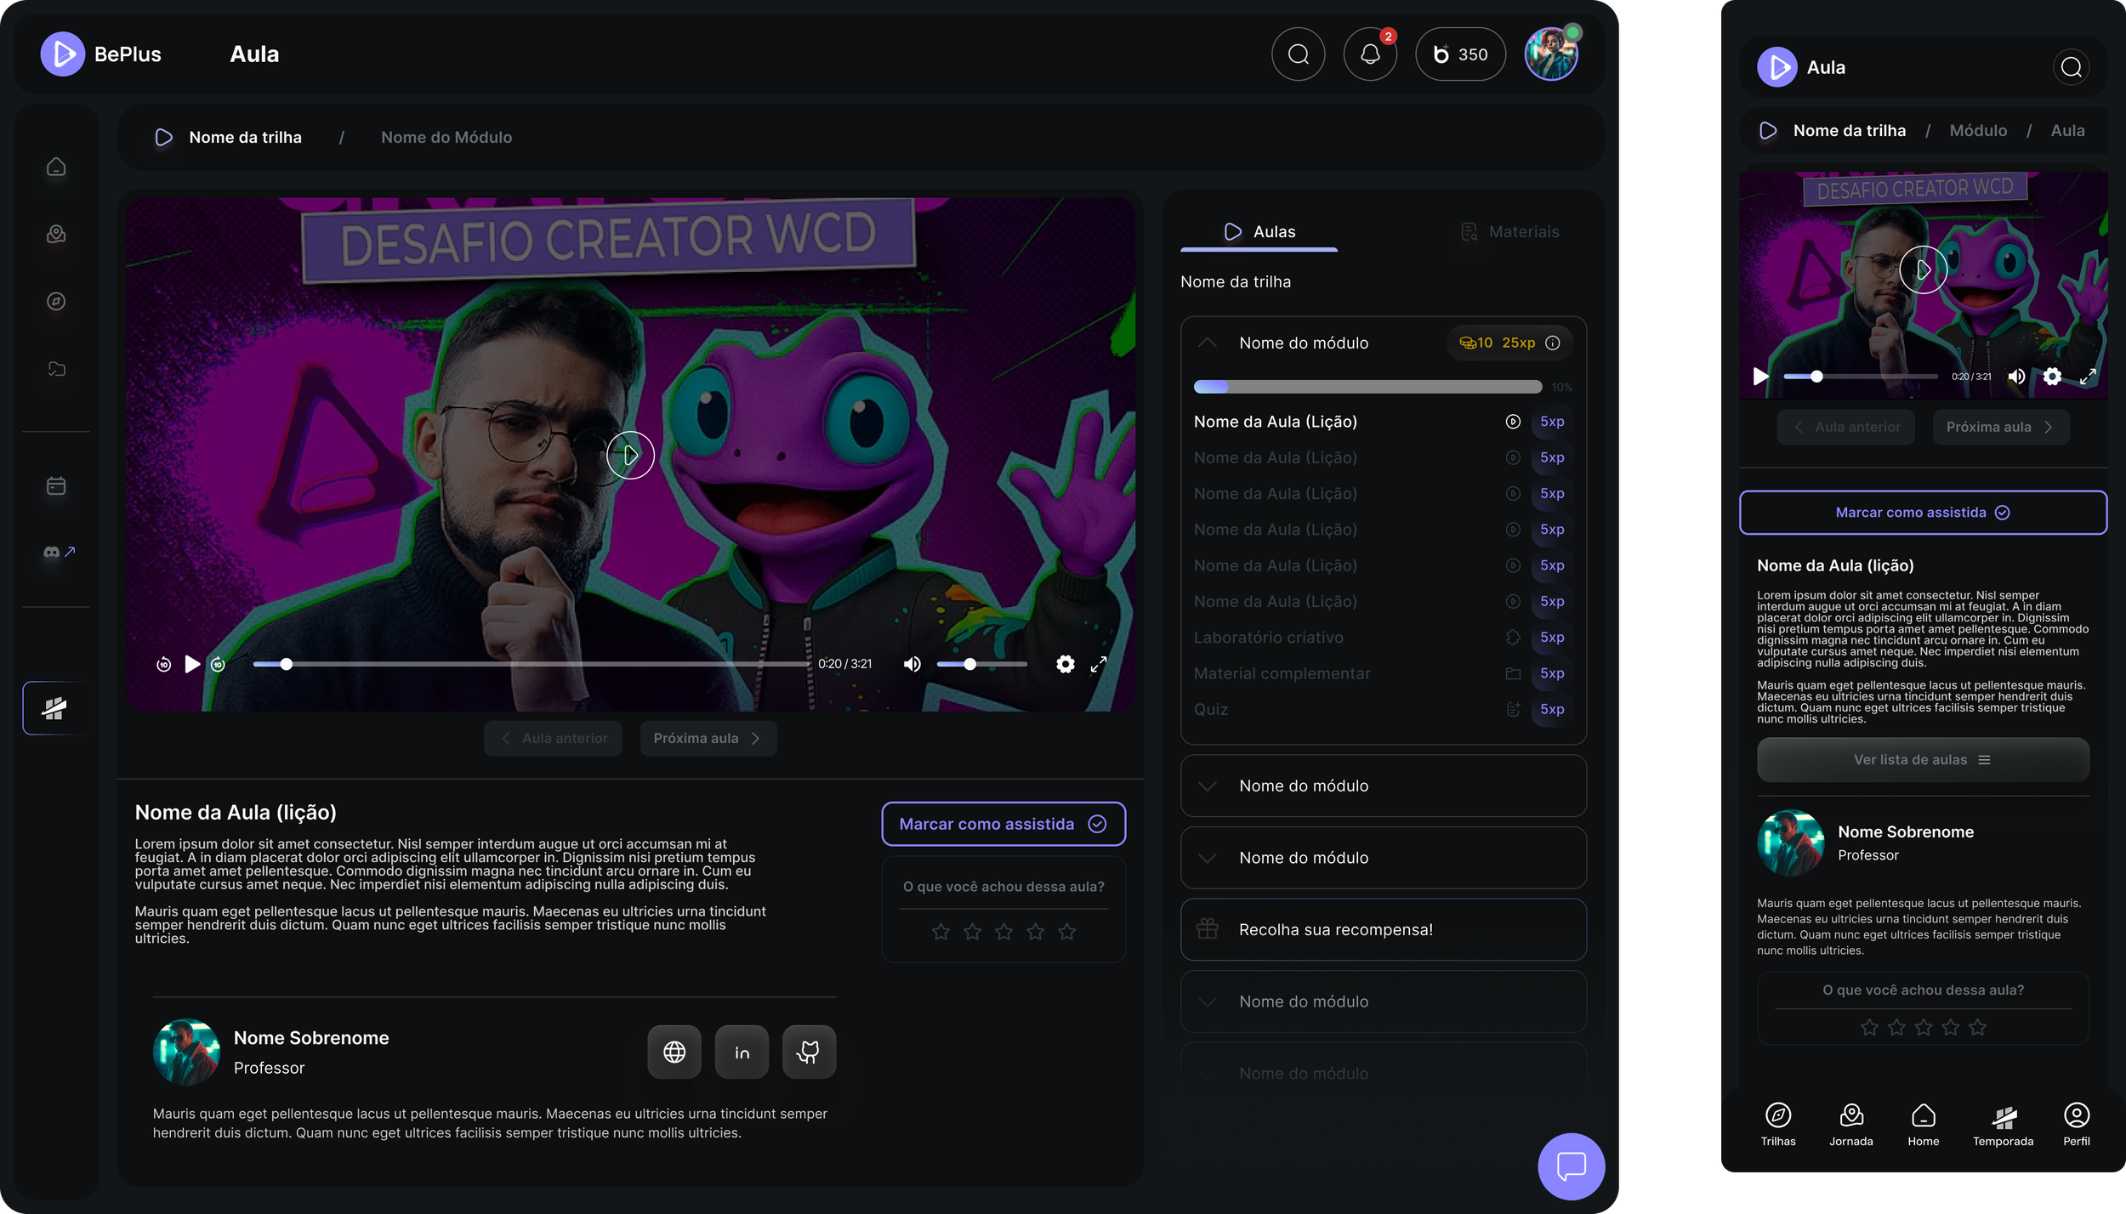Viewport: 2126px width, 1214px height.
Task: Expand the Nome do módulo below Recolha sua recompensa
Action: [x=1383, y=1001]
